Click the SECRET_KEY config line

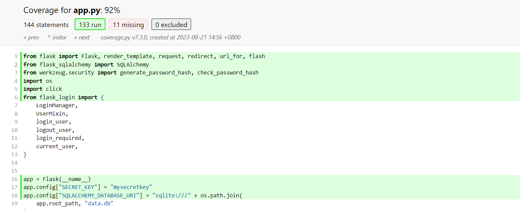271,187
